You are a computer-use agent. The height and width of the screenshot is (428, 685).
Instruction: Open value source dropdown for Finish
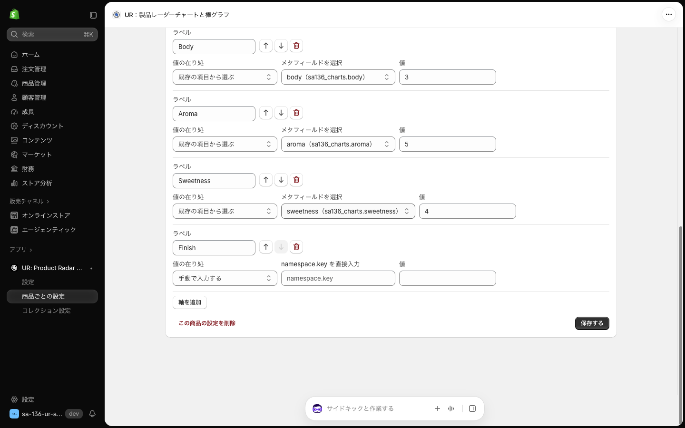coord(225,278)
